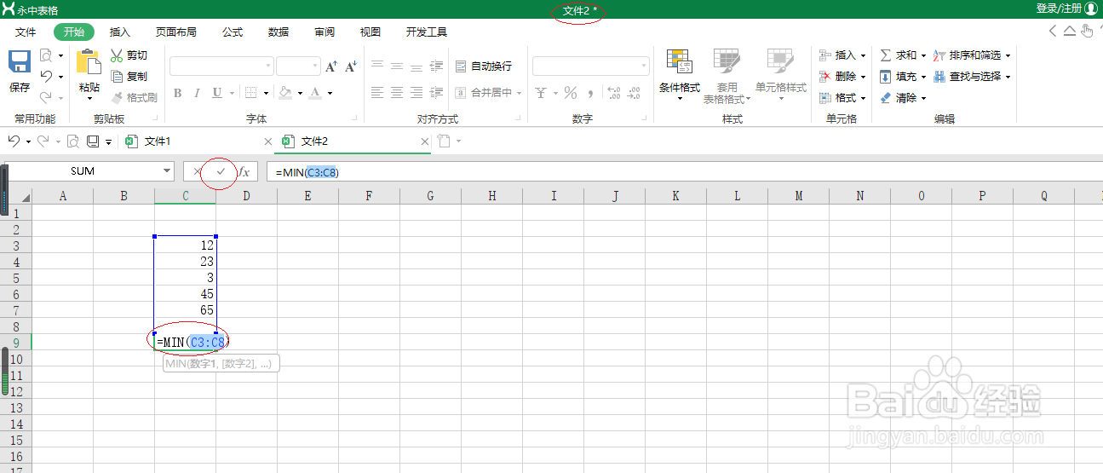Click the quick-access undo icon above name box

click(x=14, y=141)
